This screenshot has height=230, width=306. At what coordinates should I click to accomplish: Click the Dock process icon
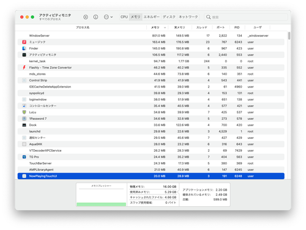tap(24, 125)
